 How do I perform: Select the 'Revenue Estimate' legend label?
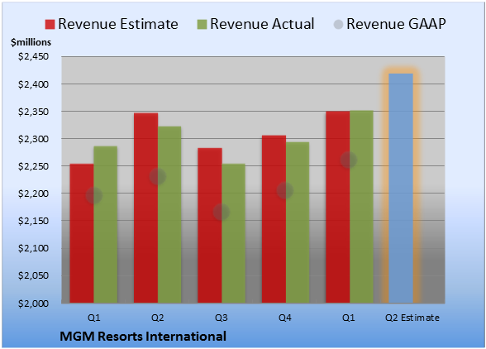click(118, 24)
